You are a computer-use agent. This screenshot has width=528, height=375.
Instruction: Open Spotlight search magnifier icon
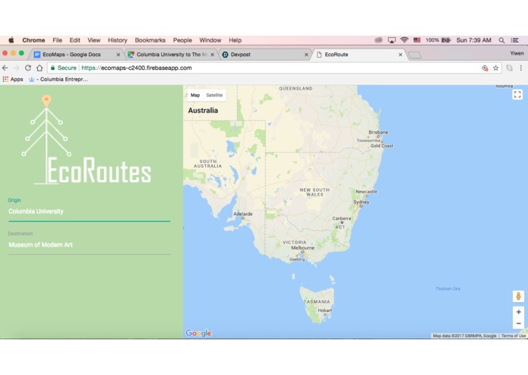click(501, 40)
